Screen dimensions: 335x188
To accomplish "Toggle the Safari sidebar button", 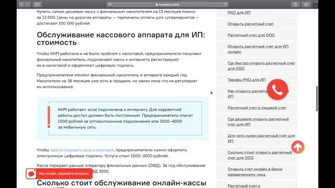I will click(x=37, y=4).
